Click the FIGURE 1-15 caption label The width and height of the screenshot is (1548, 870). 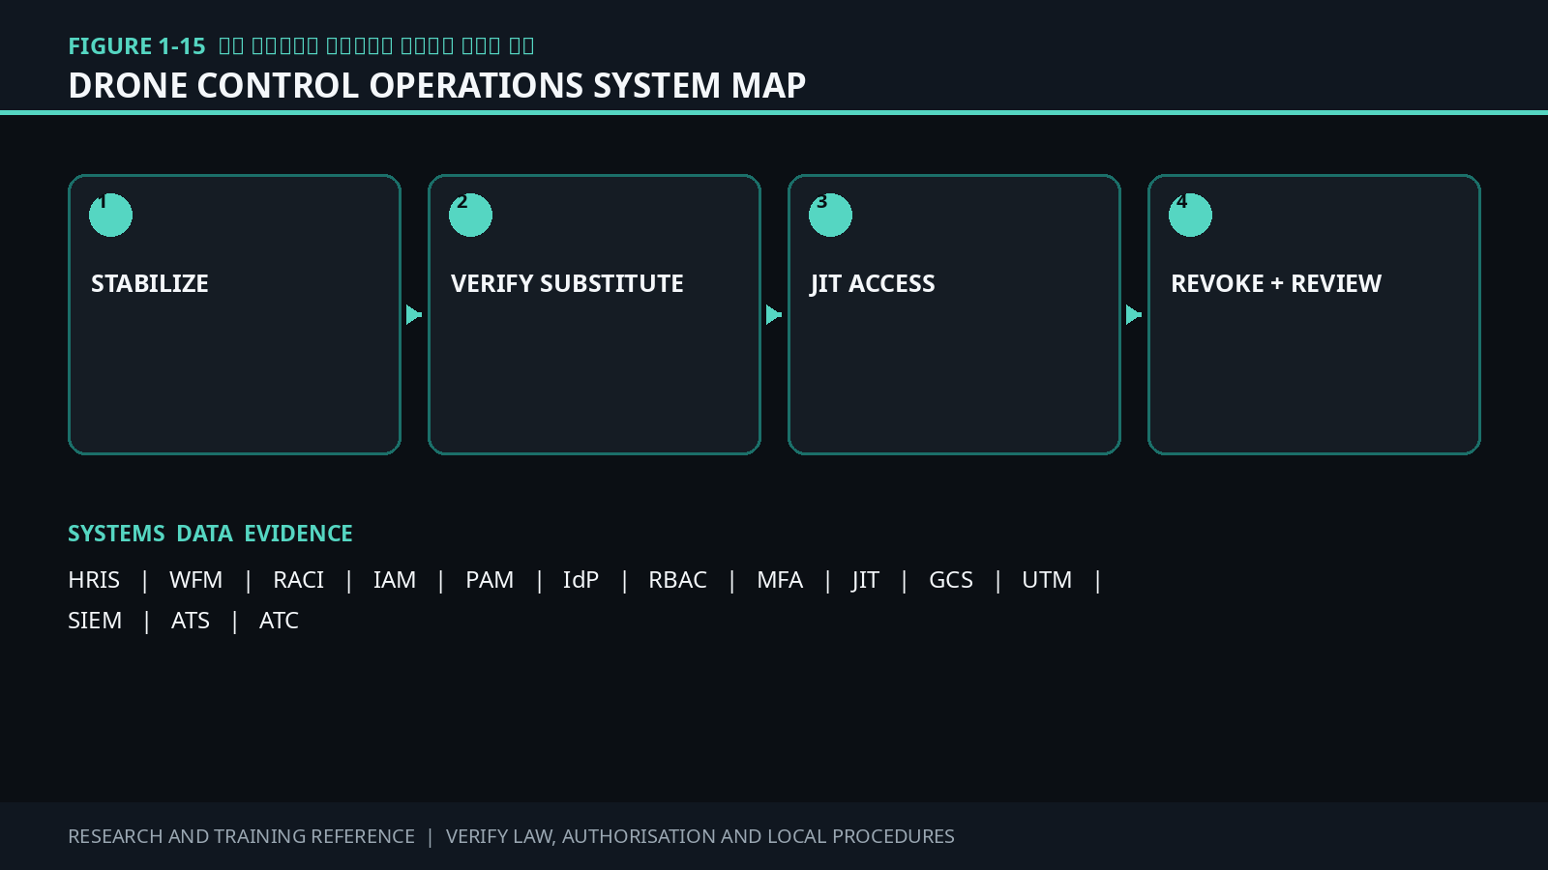click(x=136, y=46)
